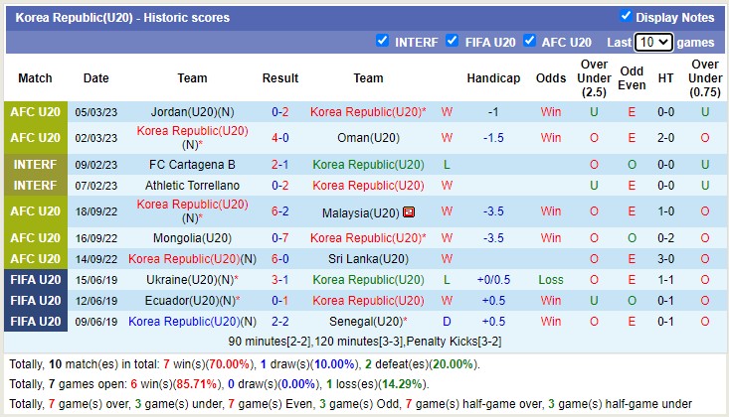Select the Ecuador(U20) team link
The image size is (729, 417).
tap(186, 301)
